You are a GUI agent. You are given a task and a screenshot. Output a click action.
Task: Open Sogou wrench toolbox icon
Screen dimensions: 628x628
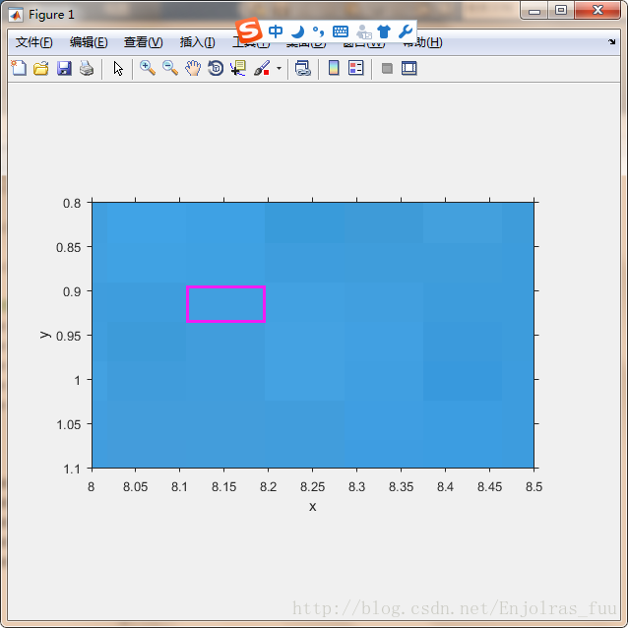[x=406, y=31]
